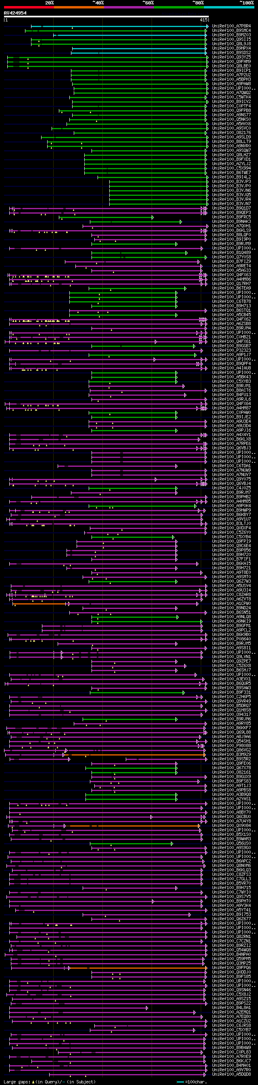The width and height of the screenshot is (258, 1085).
Task: Select hit UniRef100_B9I4L2
Action: (231, 177)
